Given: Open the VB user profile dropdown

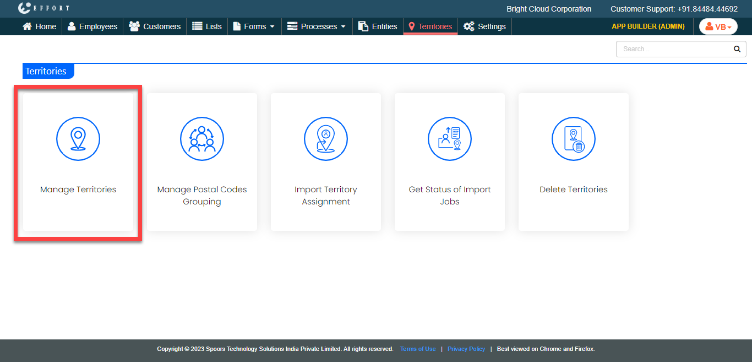Looking at the screenshot, I should pyautogui.click(x=718, y=26).
